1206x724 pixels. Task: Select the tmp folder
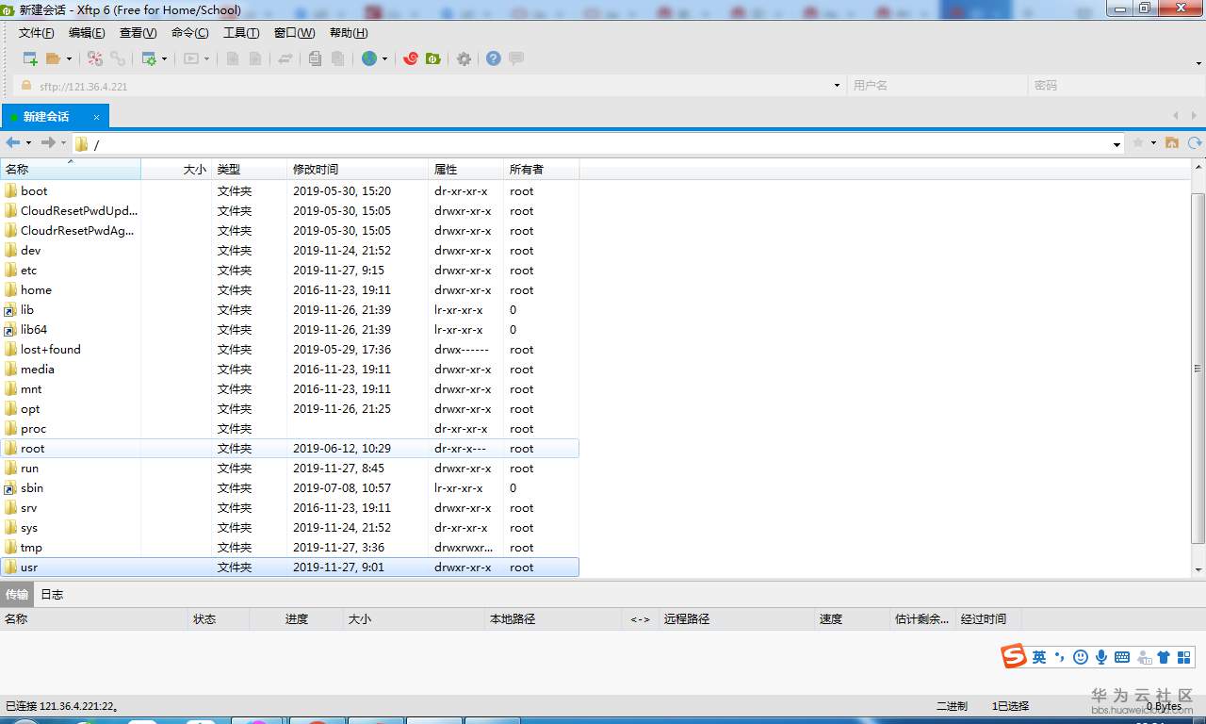[289, 547]
